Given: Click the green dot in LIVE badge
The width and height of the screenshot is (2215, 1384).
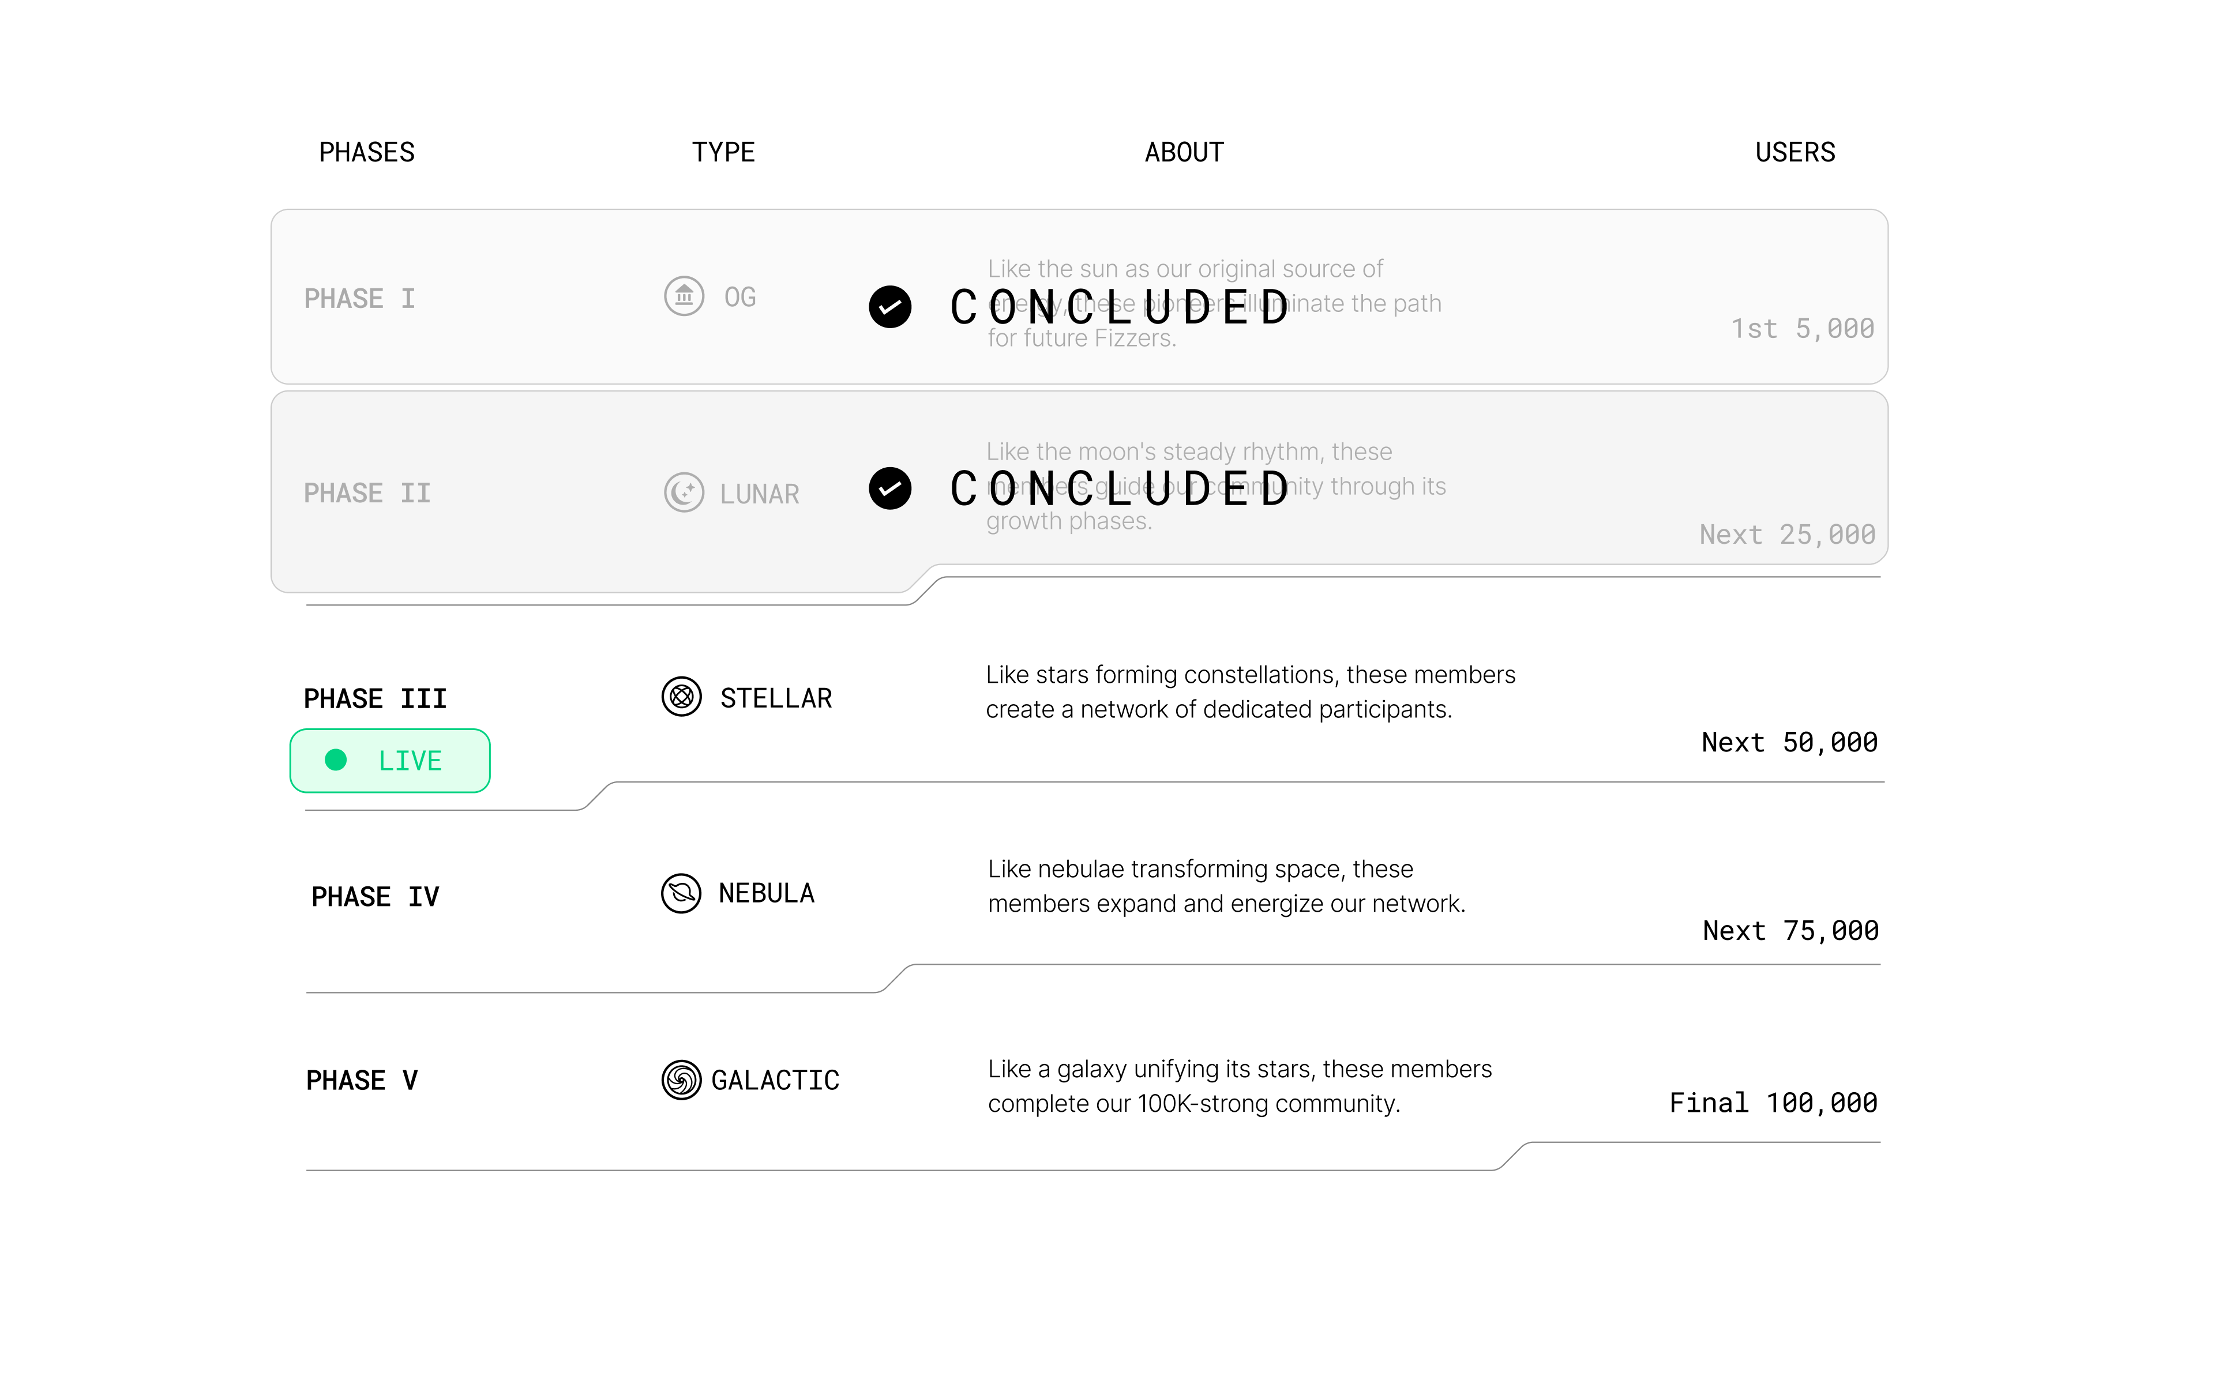Looking at the screenshot, I should coord(336,759).
